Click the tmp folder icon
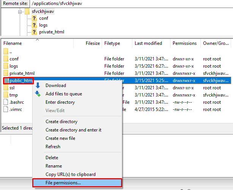Screen dimensions: 233x190 tap(6, 95)
